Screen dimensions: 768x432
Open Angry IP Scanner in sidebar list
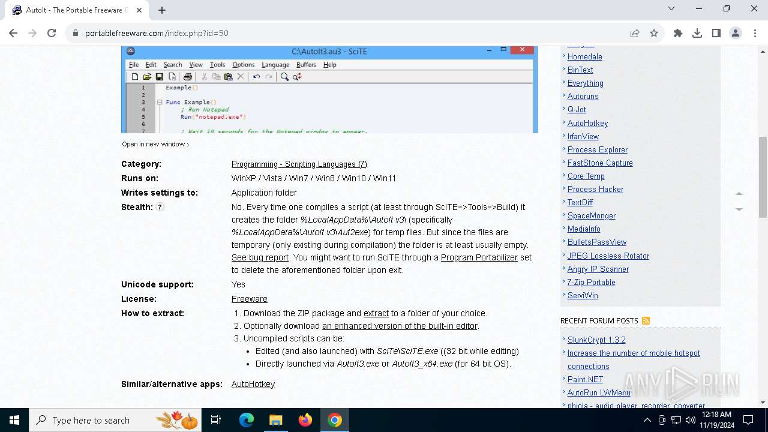click(598, 269)
